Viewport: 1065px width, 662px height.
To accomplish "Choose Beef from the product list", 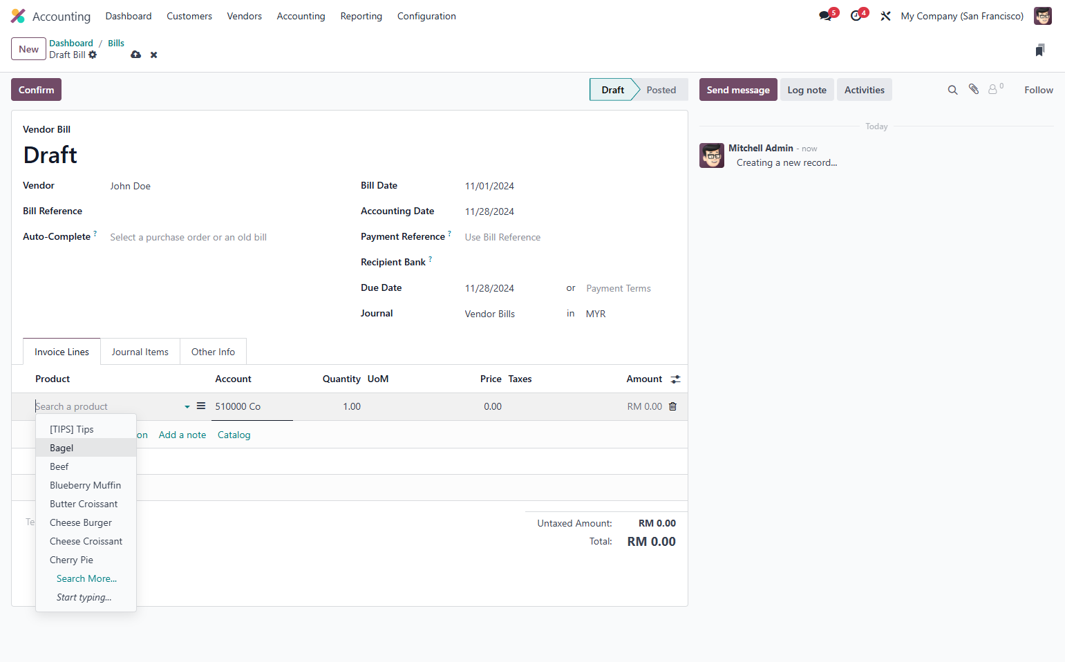I will point(86,466).
